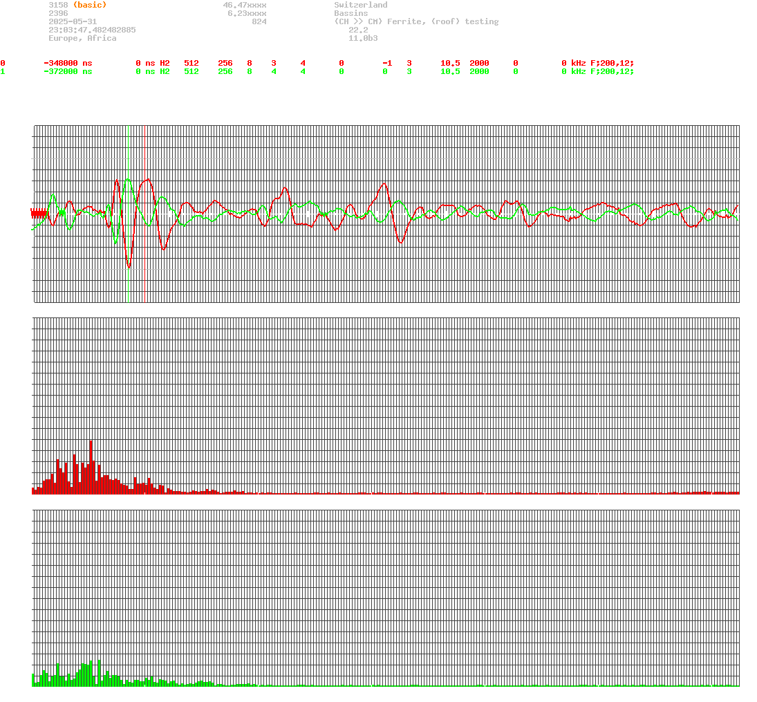Click the value 2396 in header
This screenshot has height=702, width=757.
point(58,13)
